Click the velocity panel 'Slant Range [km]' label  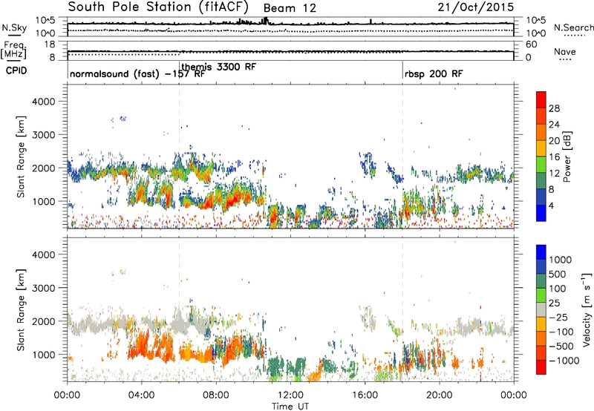click(x=21, y=310)
